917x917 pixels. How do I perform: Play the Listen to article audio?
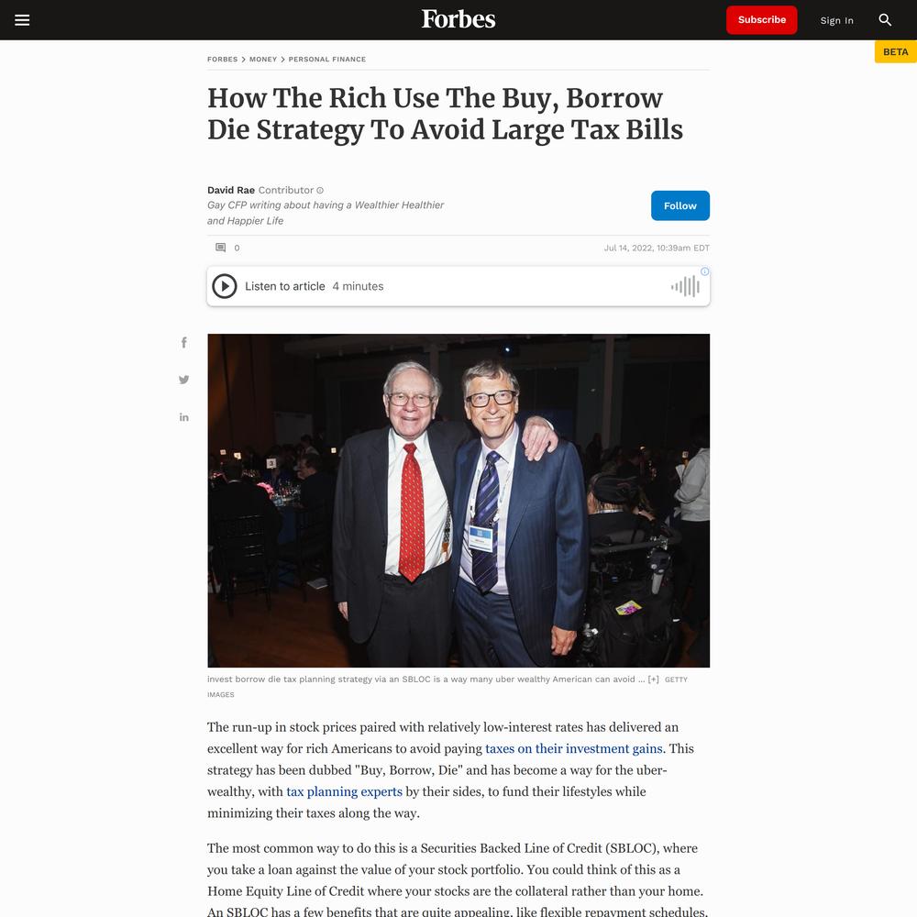(225, 286)
